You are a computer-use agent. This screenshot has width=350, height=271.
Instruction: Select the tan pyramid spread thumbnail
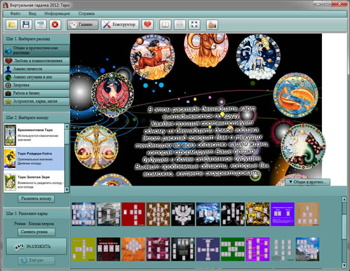(x=307, y=214)
